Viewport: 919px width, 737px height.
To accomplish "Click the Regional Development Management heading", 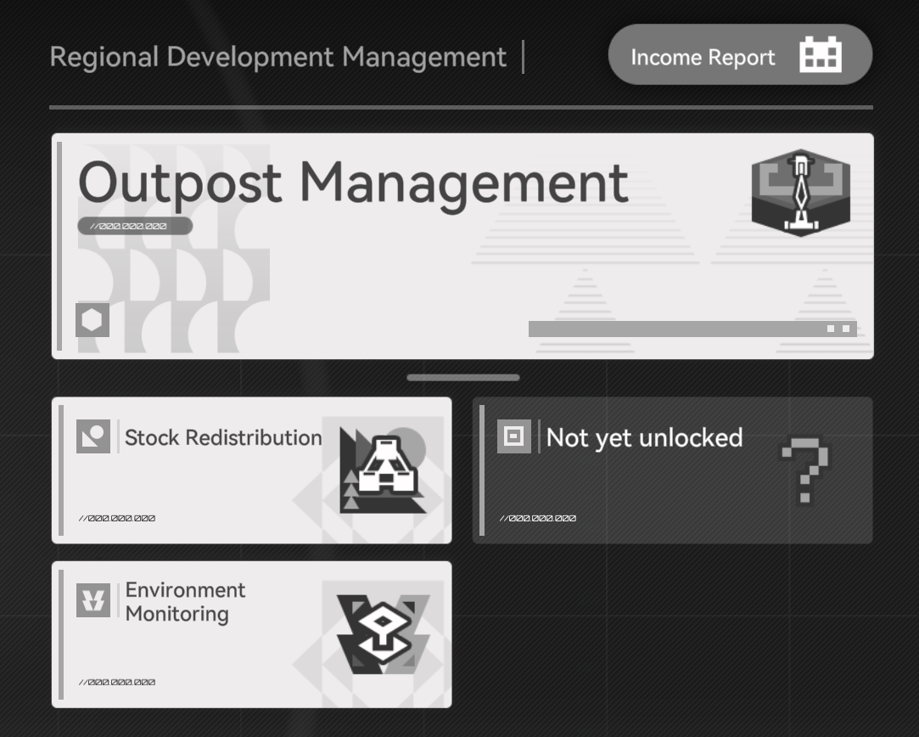I will pos(277,57).
